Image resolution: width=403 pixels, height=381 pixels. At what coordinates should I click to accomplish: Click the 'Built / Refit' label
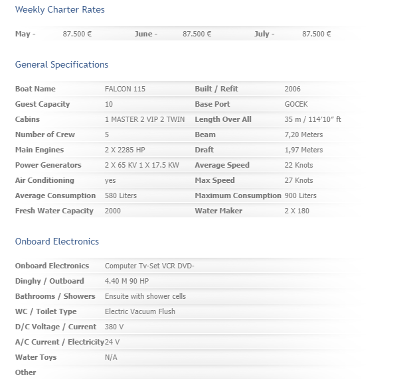tap(216, 89)
